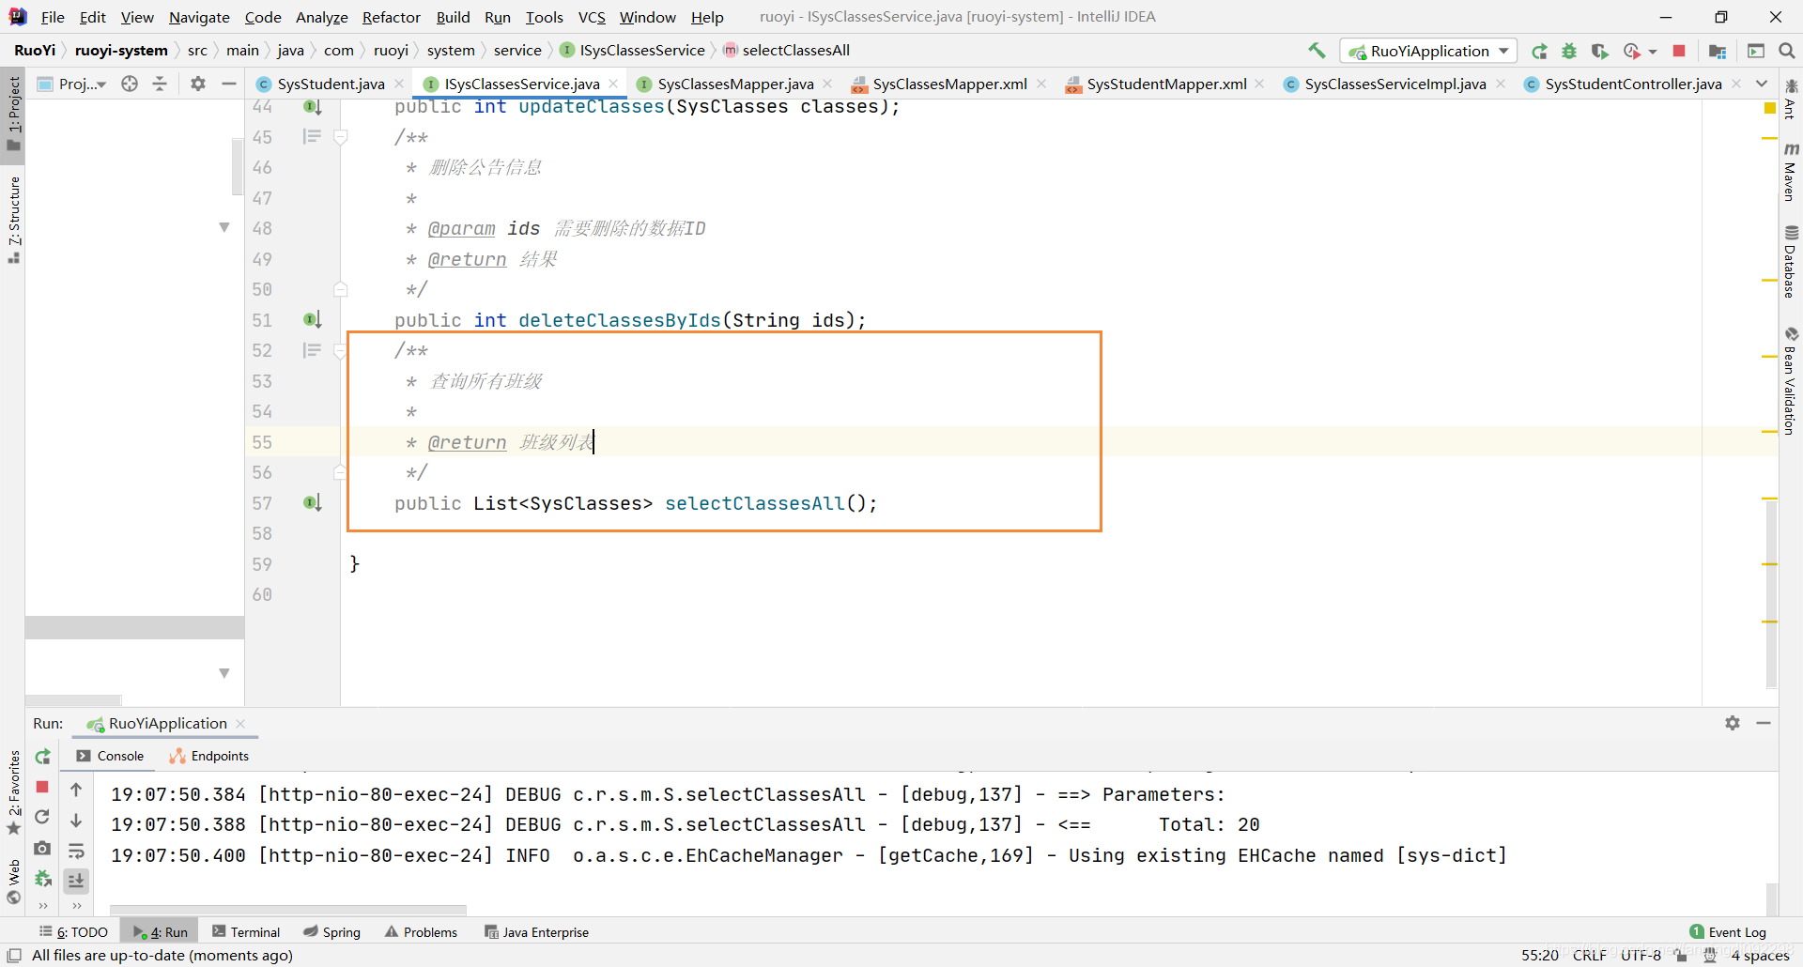The width and height of the screenshot is (1803, 967).
Task: Open the Event Log
Action: click(1728, 931)
